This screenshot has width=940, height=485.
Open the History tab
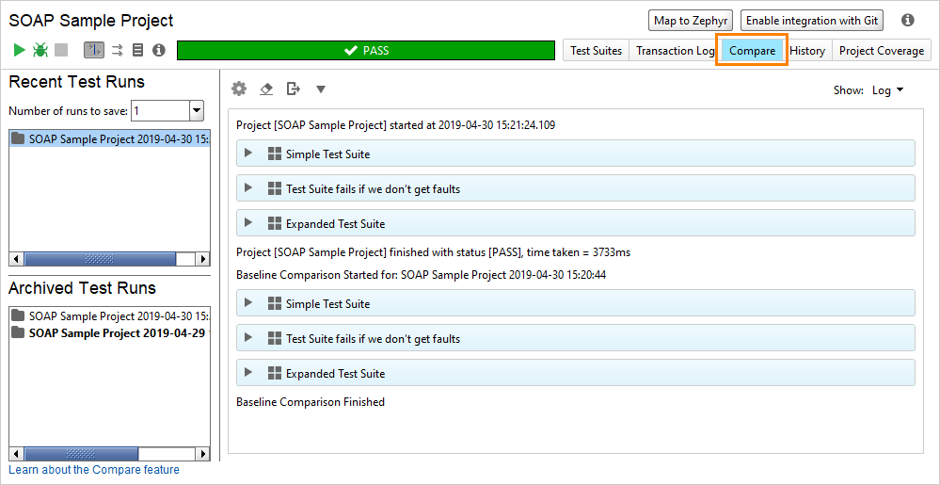point(807,51)
